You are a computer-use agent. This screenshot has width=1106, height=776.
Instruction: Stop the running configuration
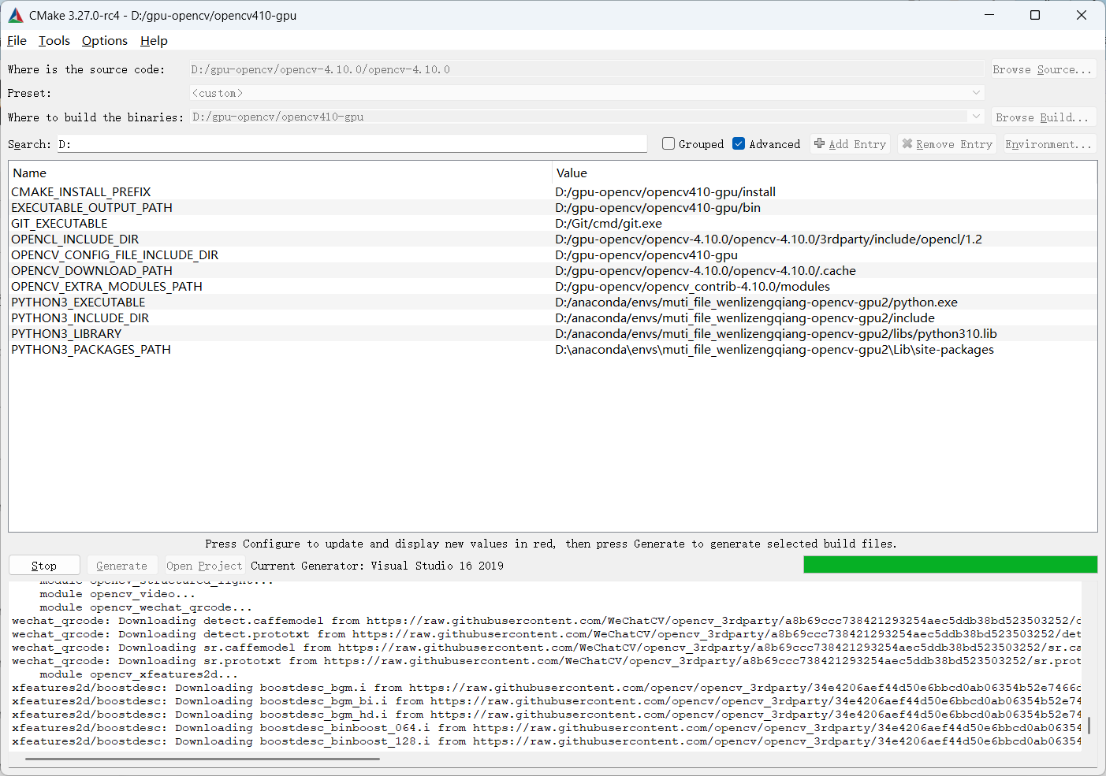click(x=44, y=565)
